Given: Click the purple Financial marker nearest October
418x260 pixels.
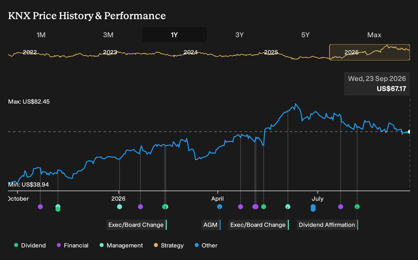Looking at the screenshot, I should (40, 207).
